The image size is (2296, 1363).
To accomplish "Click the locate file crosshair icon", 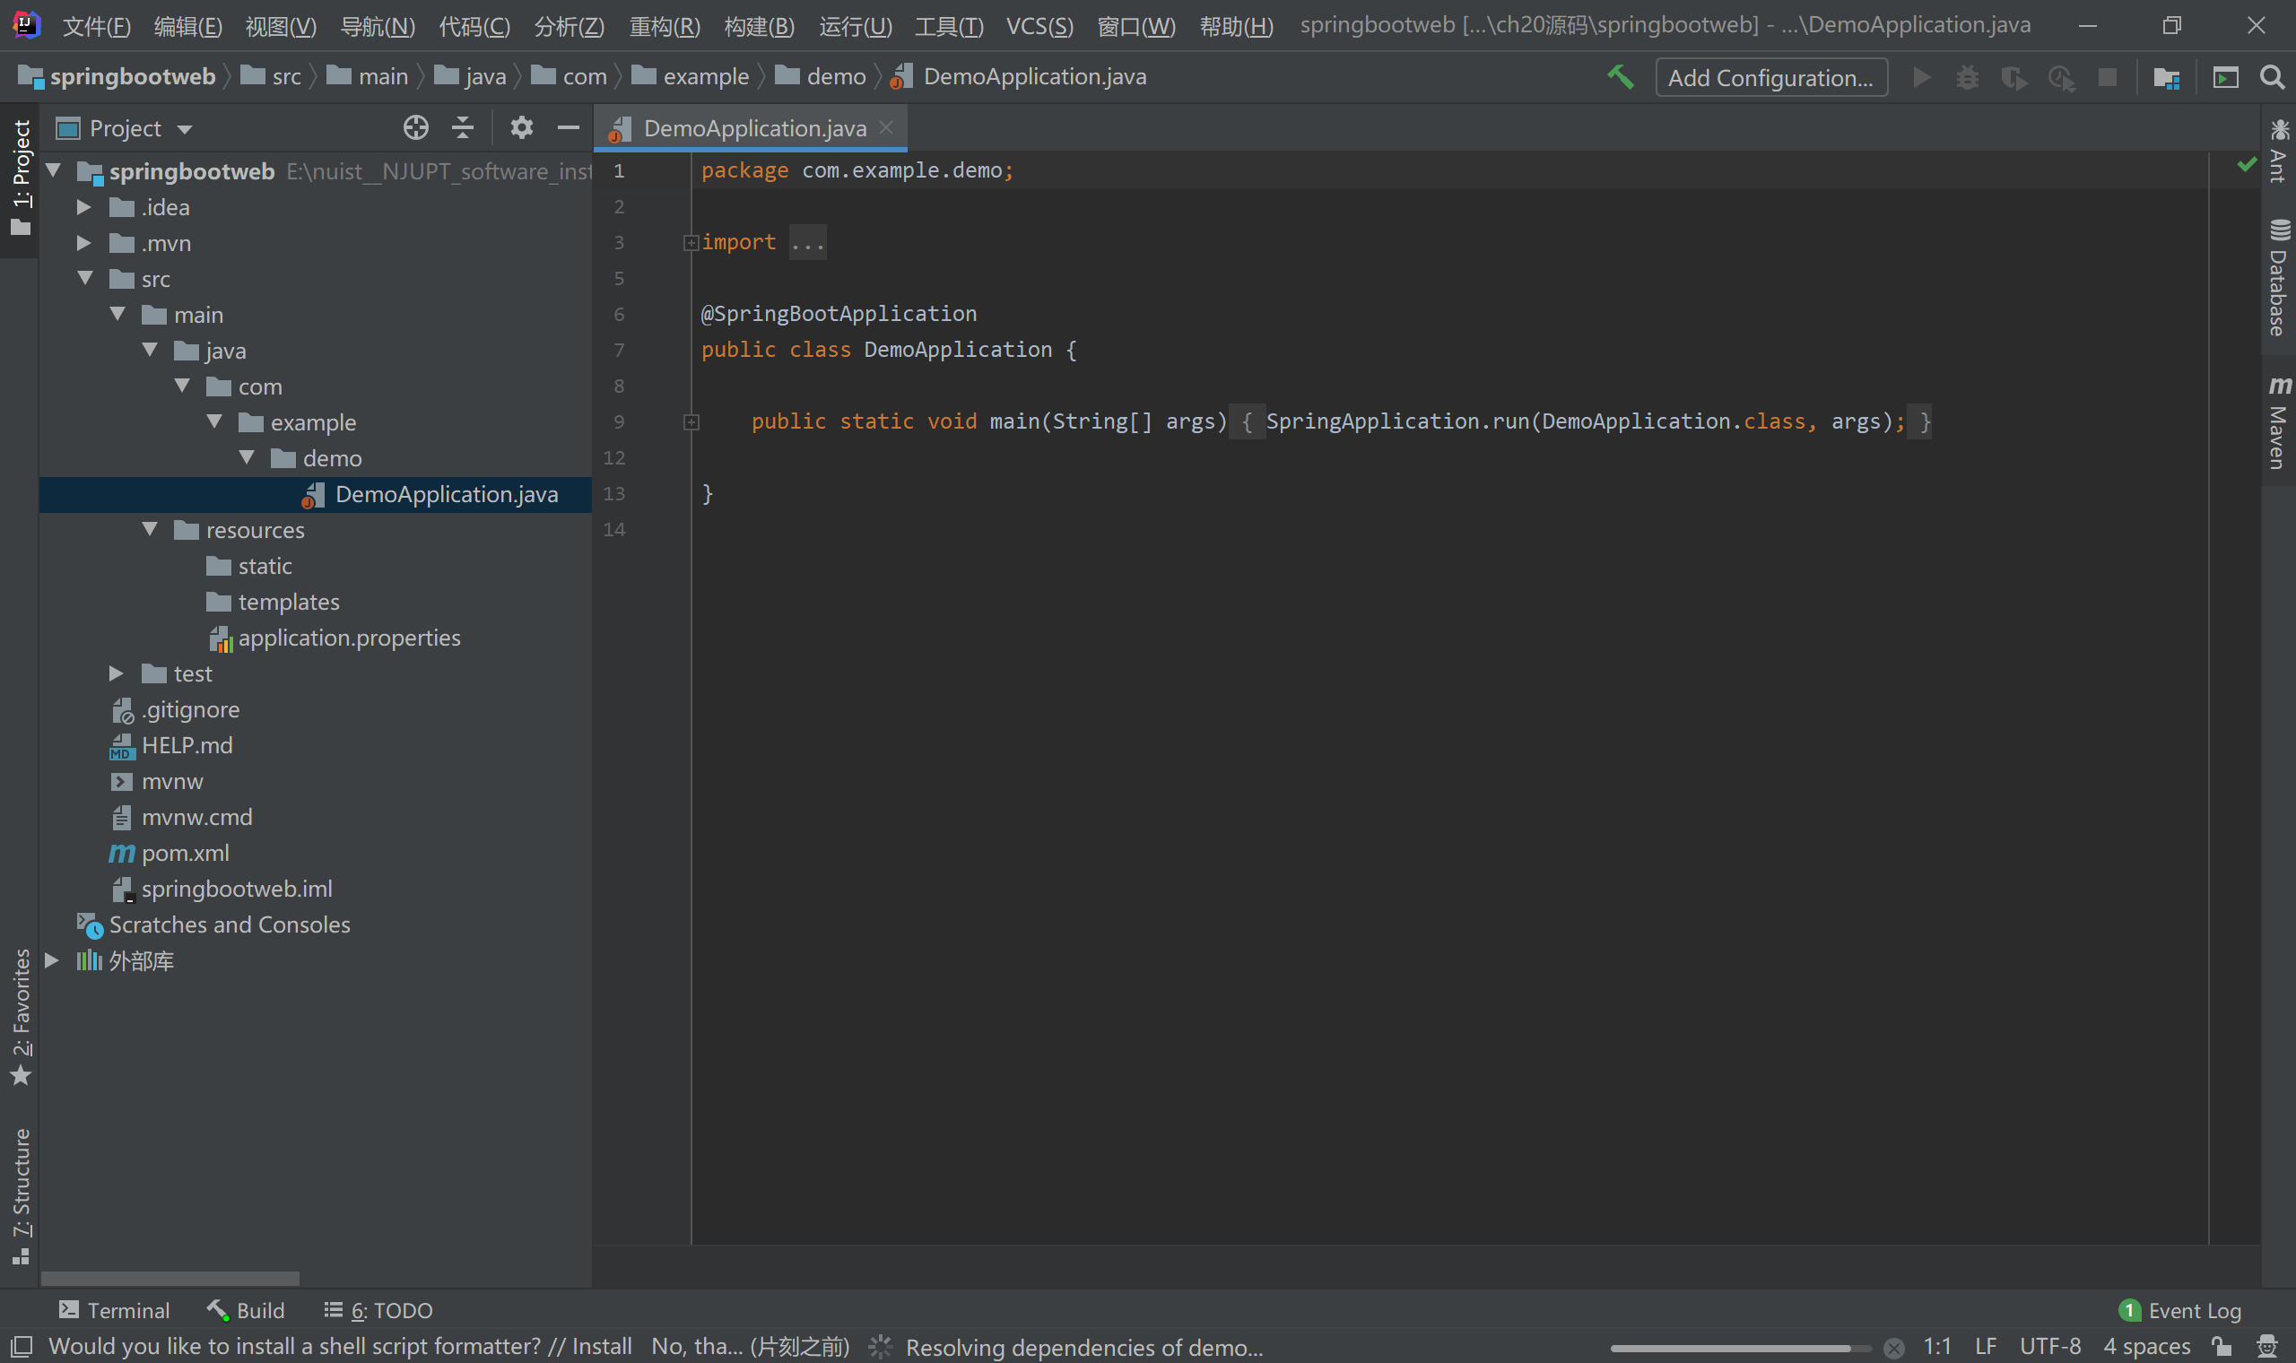I will coord(416,127).
